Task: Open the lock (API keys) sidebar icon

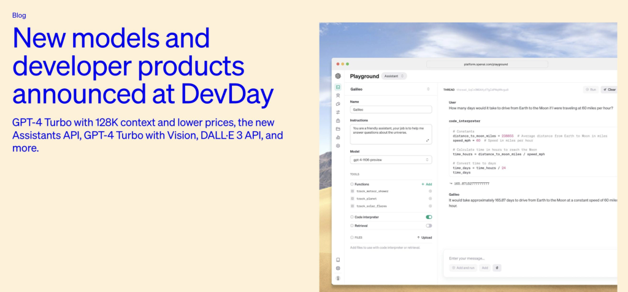Action: coord(338,121)
